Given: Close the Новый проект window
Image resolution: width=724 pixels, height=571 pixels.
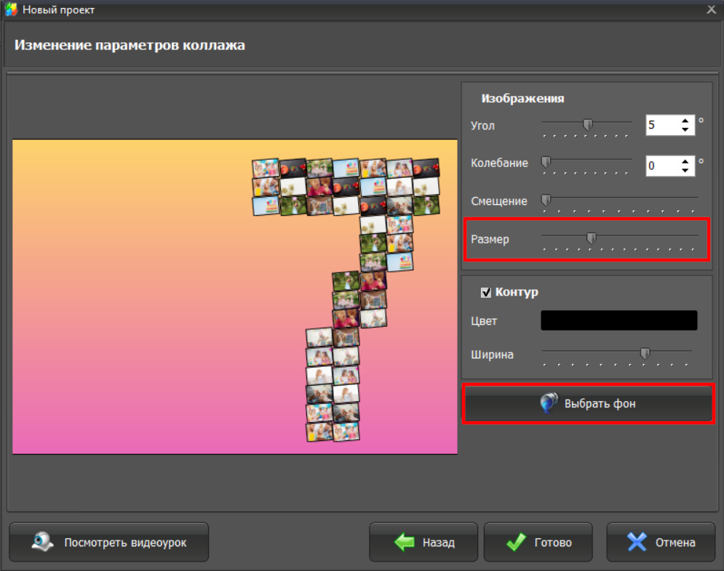Looking at the screenshot, I should [711, 9].
